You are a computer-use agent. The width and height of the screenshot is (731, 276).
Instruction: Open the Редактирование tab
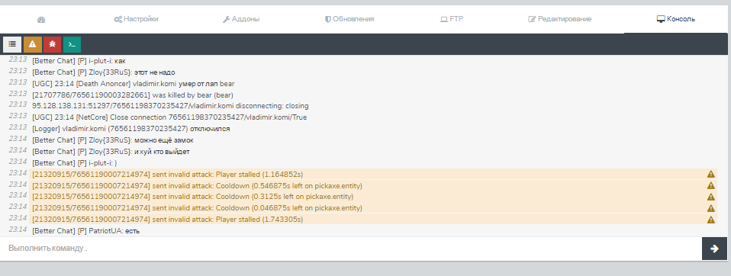tap(559, 19)
